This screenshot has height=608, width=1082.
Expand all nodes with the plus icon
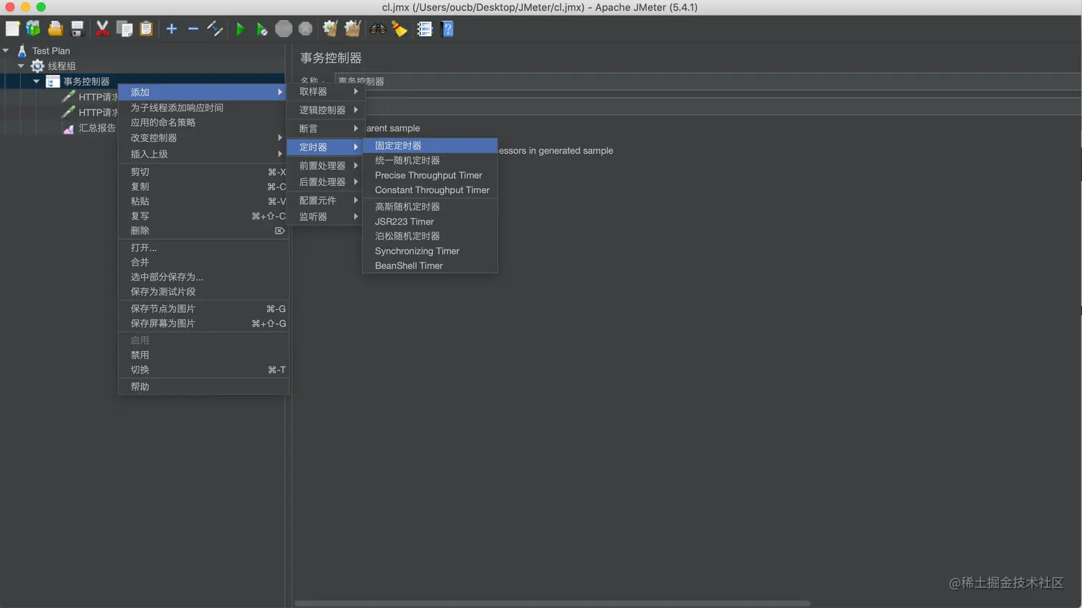(172, 29)
